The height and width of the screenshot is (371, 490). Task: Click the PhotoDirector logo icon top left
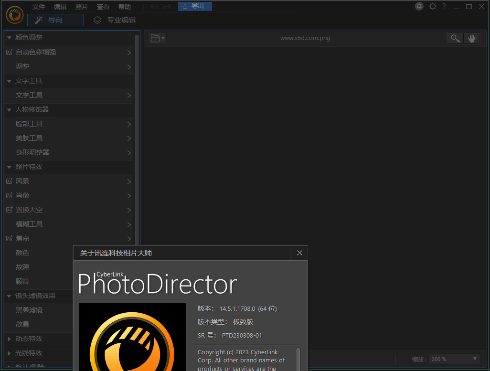[x=14, y=15]
